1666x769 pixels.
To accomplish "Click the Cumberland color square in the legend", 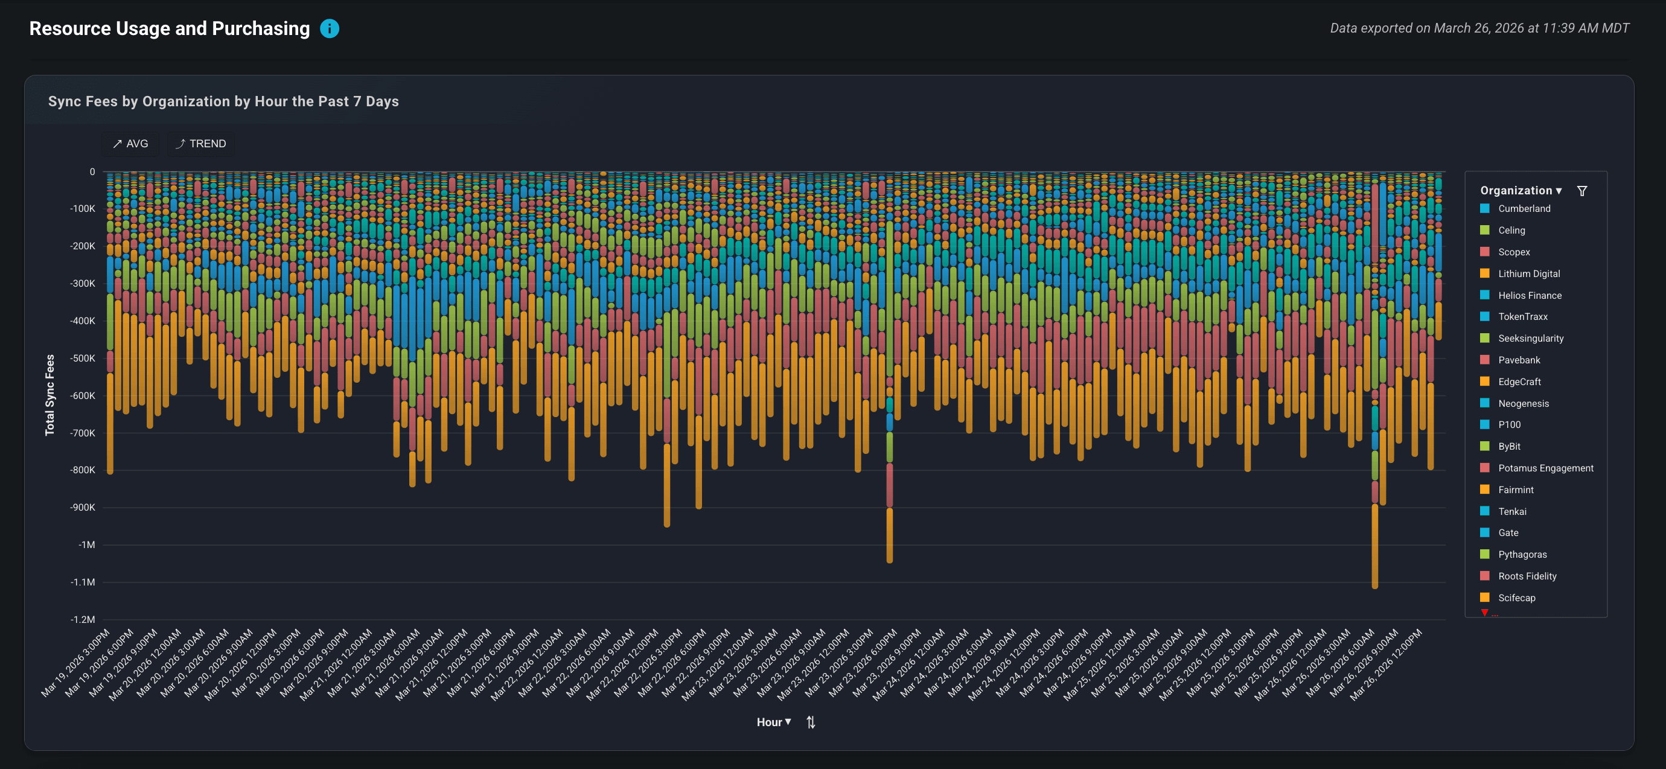I will tap(1487, 208).
